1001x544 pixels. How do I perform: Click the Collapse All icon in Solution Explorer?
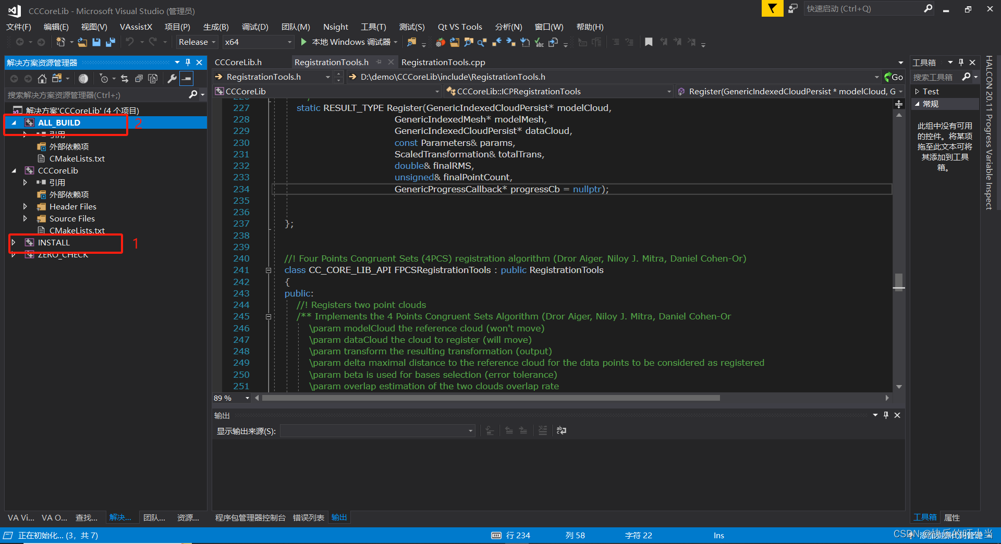click(x=139, y=79)
